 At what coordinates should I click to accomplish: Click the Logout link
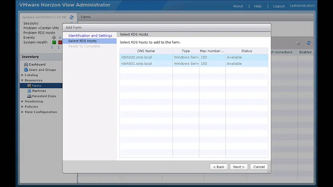point(278,6)
